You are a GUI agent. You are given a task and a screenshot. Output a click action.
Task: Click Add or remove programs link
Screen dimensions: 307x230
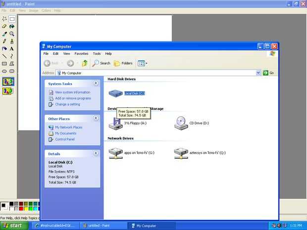click(x=73, y=98)
